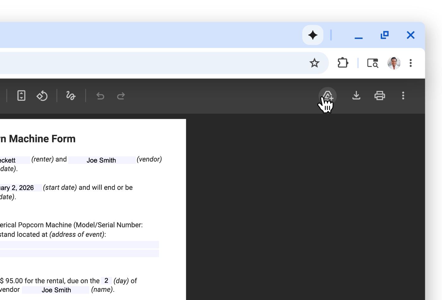Open the Extensions puzzle piece menu
Screen dimensions: 442x300
[343, 63]
